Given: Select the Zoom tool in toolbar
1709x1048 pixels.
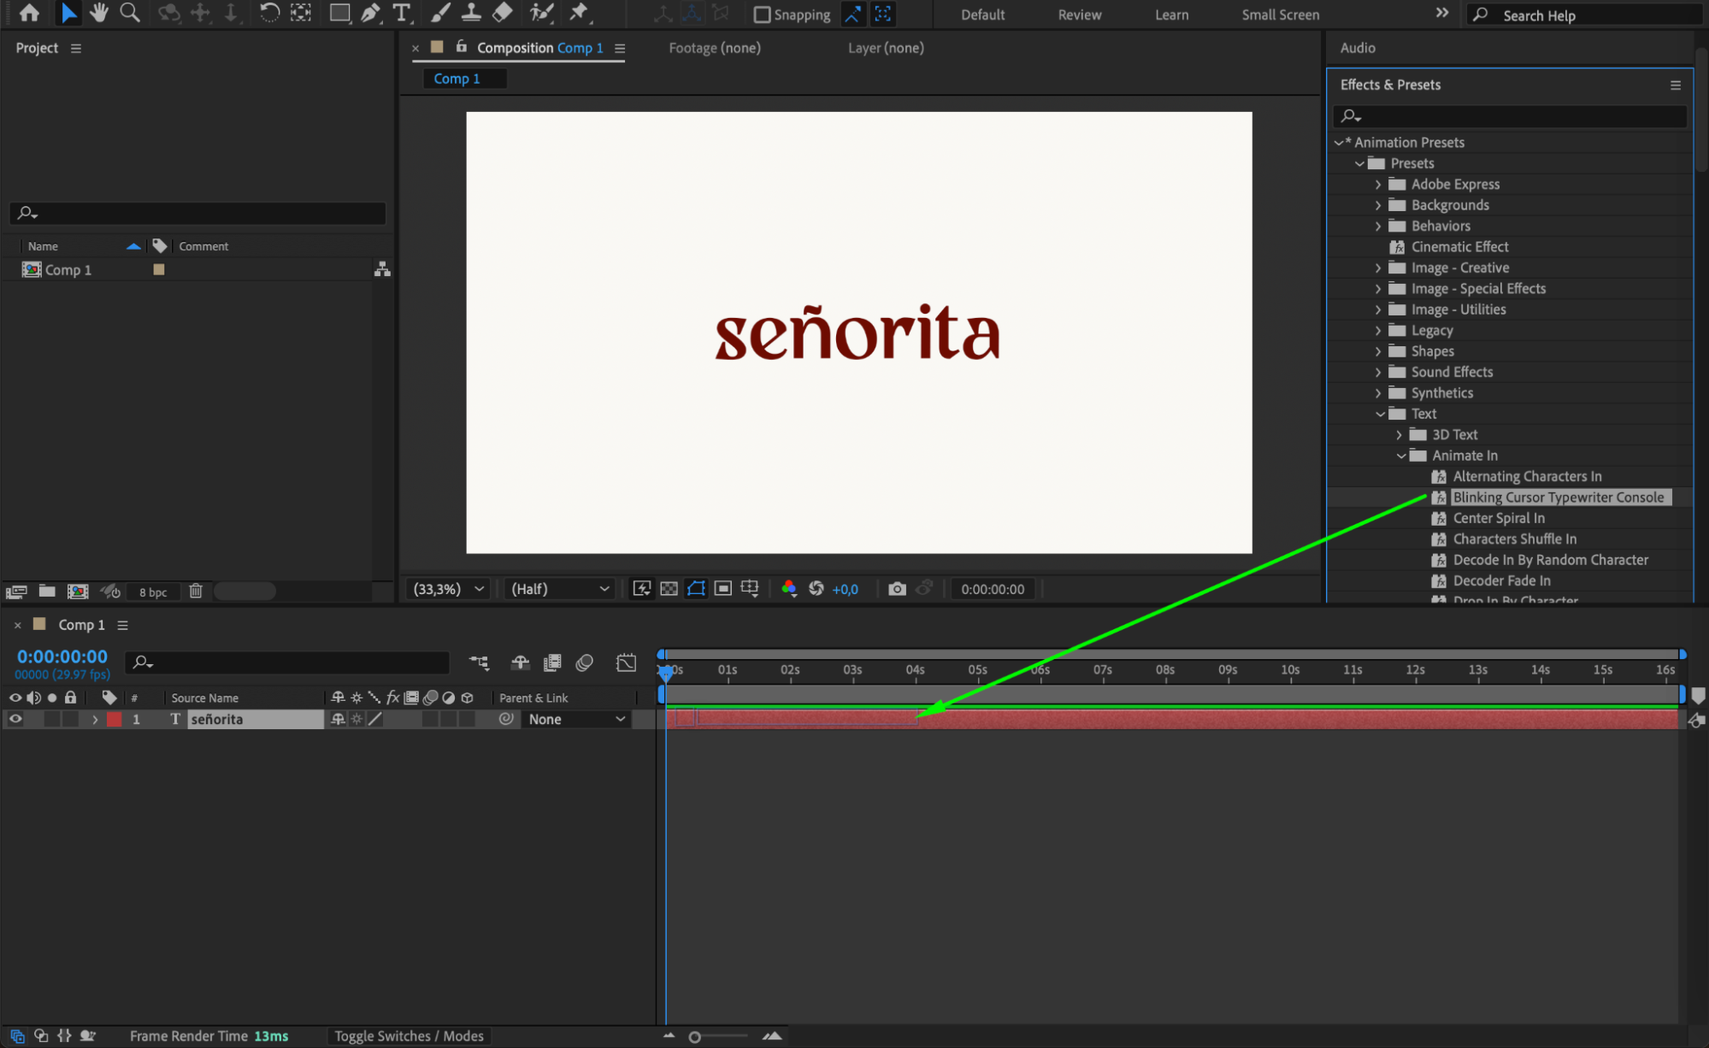Looking at the screenshot, I should (x=130, y=13).
